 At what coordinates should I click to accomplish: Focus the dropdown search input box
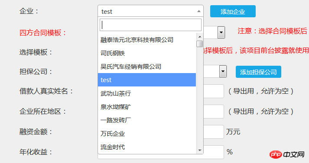[150, 25]
